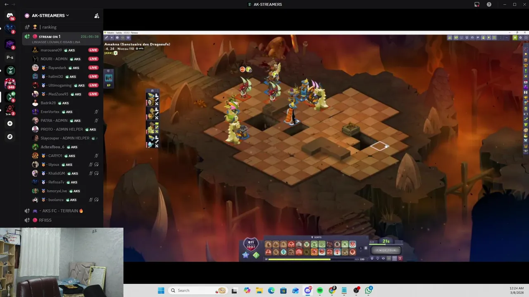
Task: Click the heart health points 611/1997 indicator
Action: (251, 244)
